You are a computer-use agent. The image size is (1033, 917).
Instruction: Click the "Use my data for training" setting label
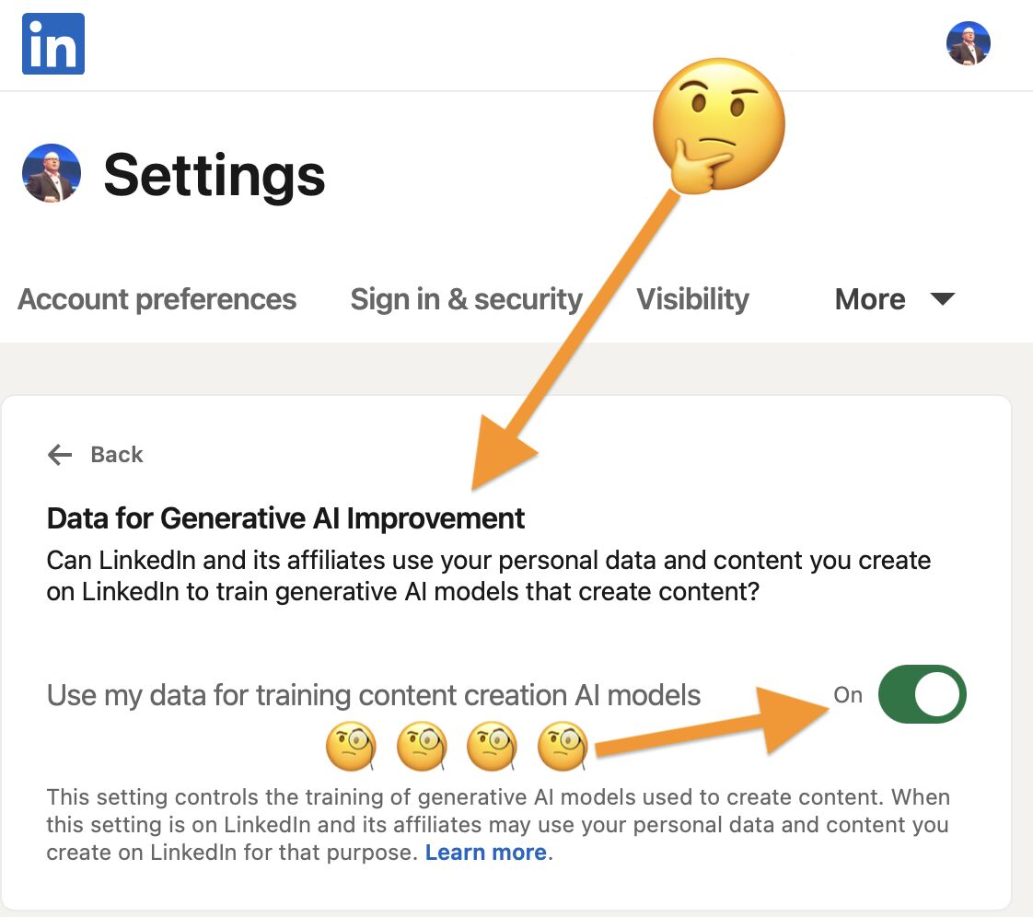coord(374,695)
